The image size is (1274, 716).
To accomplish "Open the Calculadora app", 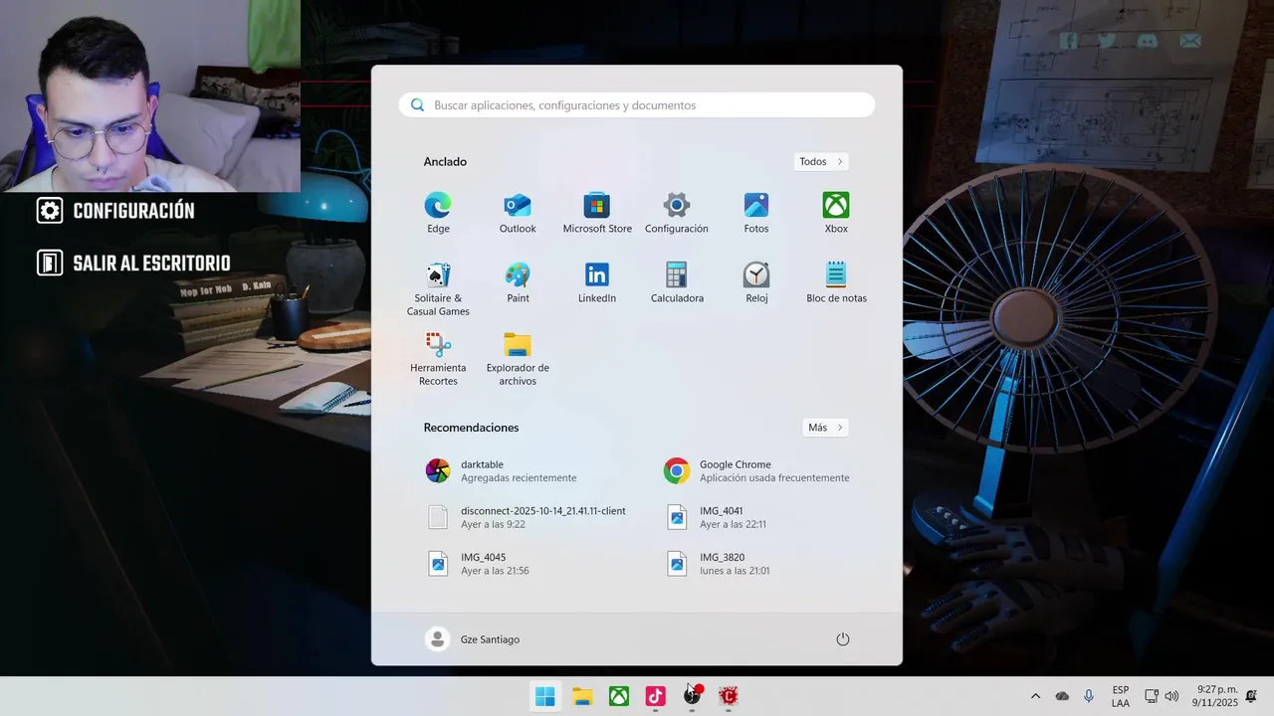I will point(677,282).
